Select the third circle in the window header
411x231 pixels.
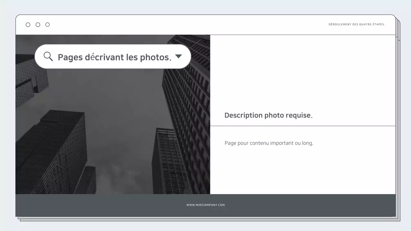[48, 24]
